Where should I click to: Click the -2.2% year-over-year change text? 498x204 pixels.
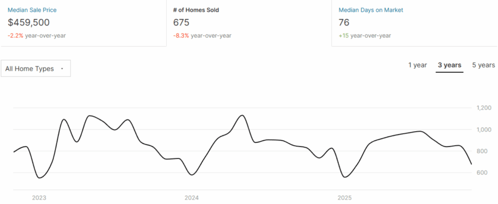pyautogui.click(x=15, y=35)
